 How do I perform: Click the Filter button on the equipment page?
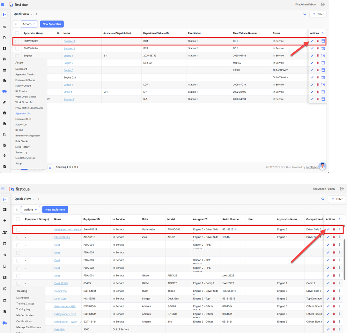point(337,199)
